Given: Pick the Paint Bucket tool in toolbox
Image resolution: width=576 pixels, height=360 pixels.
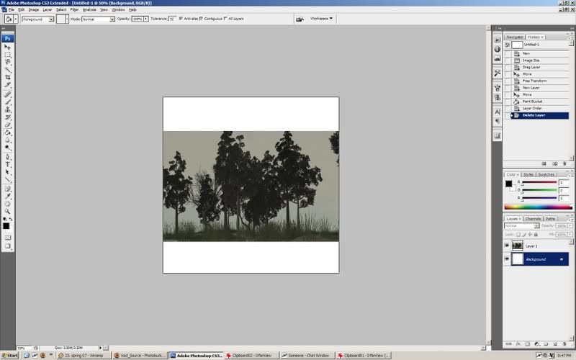Looking at the screenshot, I should [x=8, y=132].
